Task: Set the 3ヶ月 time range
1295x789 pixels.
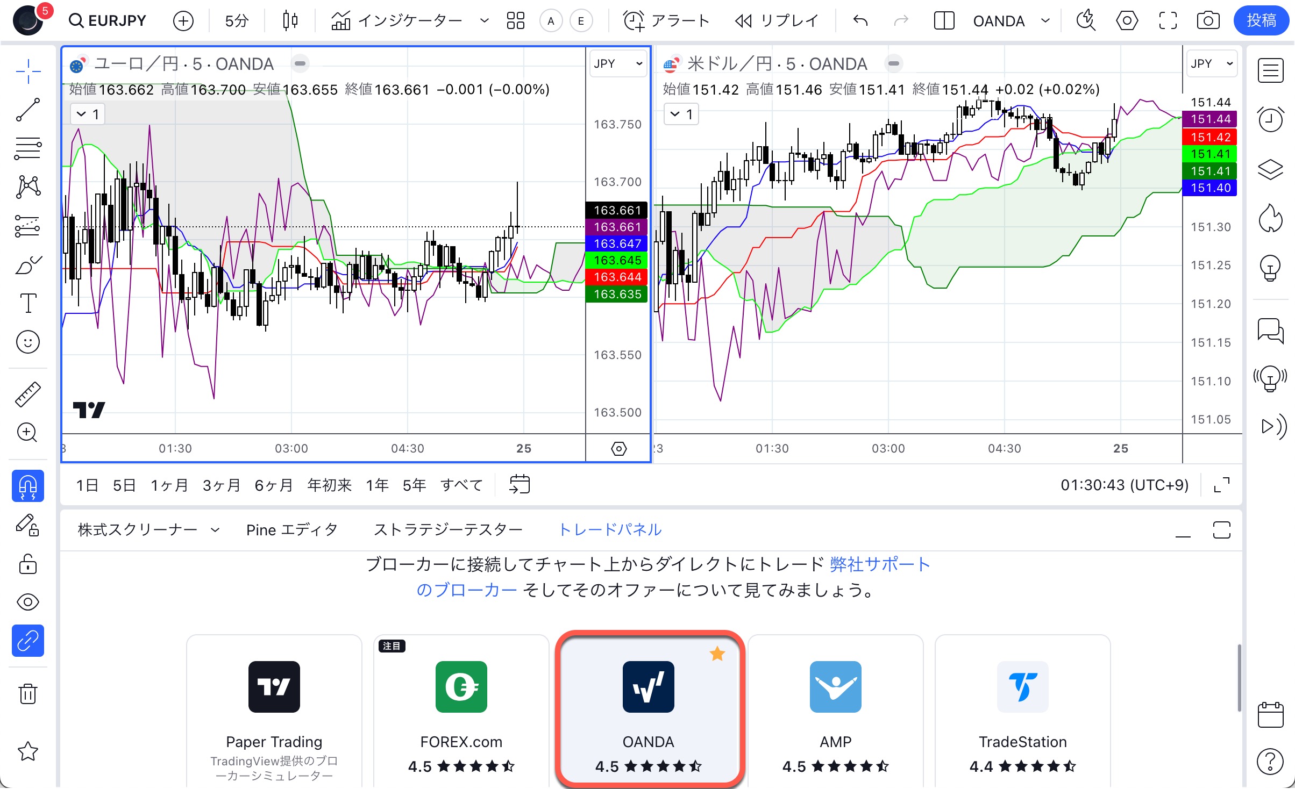Action: click(x=222, y=485)
